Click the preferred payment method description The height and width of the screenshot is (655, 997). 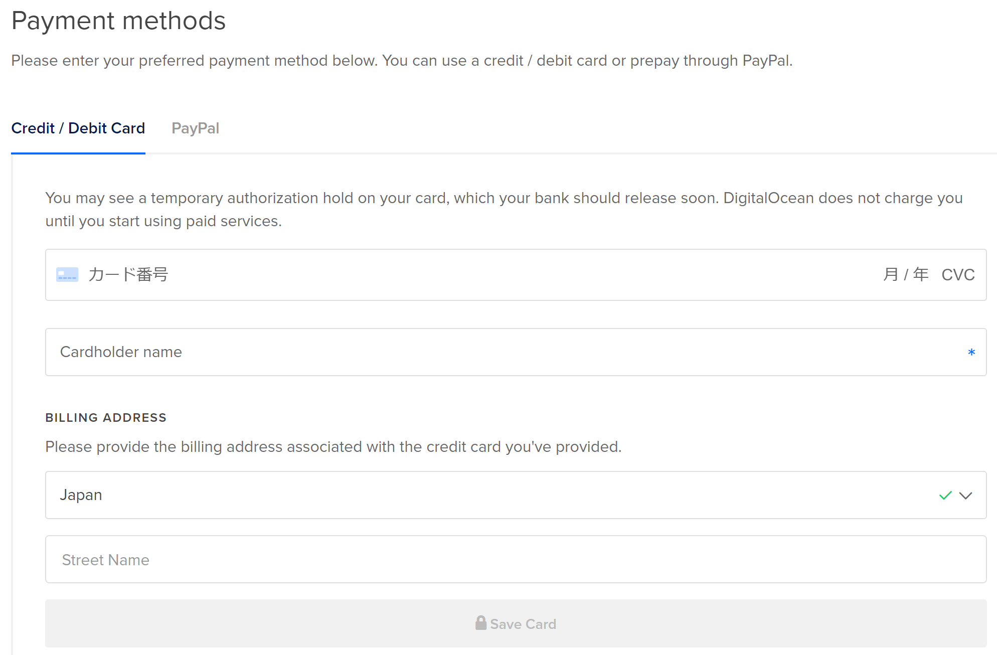click(402, 61)
